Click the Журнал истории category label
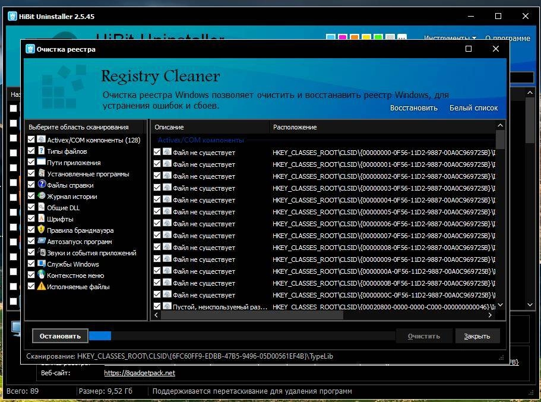The image size is (541, 402). click(72, 197)
